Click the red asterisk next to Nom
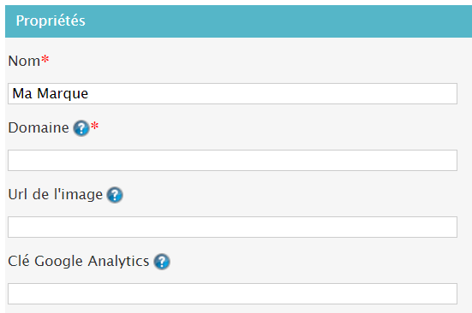The width and height of the screenshot is (472, 313). coord(45,58)
